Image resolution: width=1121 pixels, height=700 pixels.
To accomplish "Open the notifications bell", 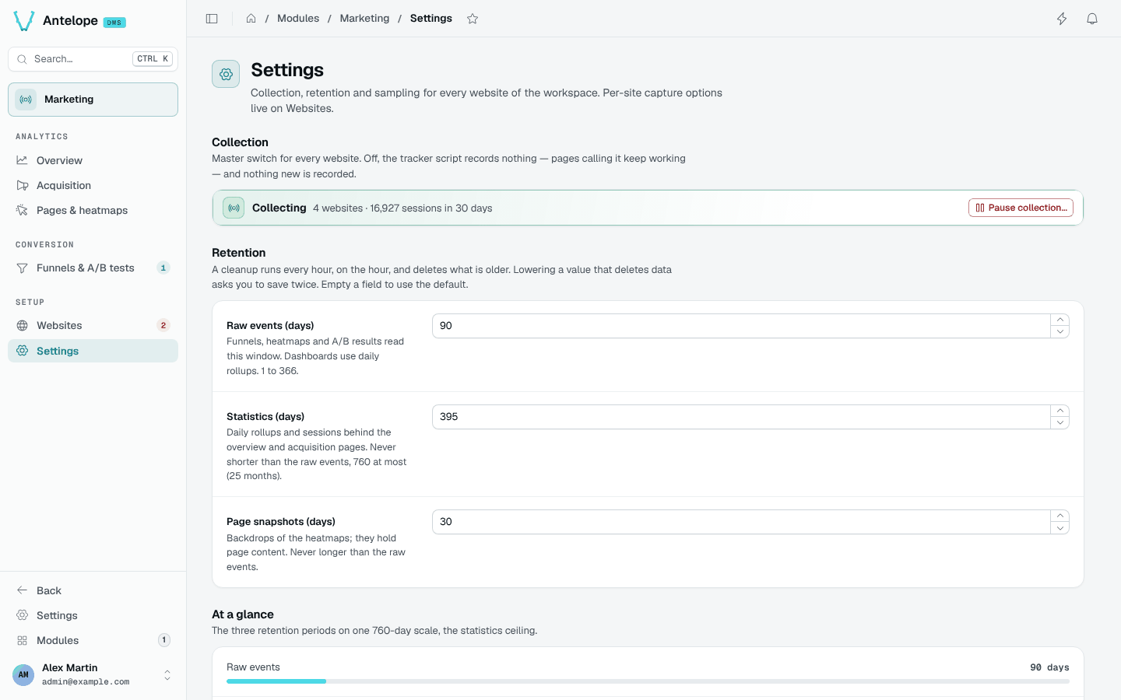I will [x=1092, y=19].
